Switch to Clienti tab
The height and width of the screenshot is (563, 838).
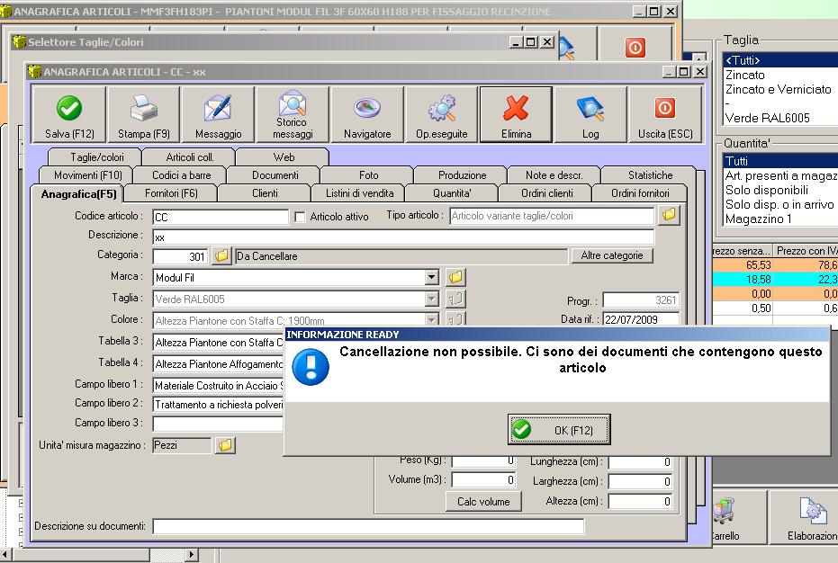click(x=265, y=193)
